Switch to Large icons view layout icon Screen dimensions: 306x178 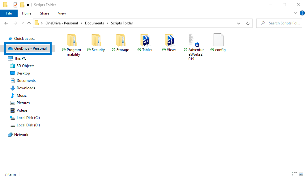(301, 174)
